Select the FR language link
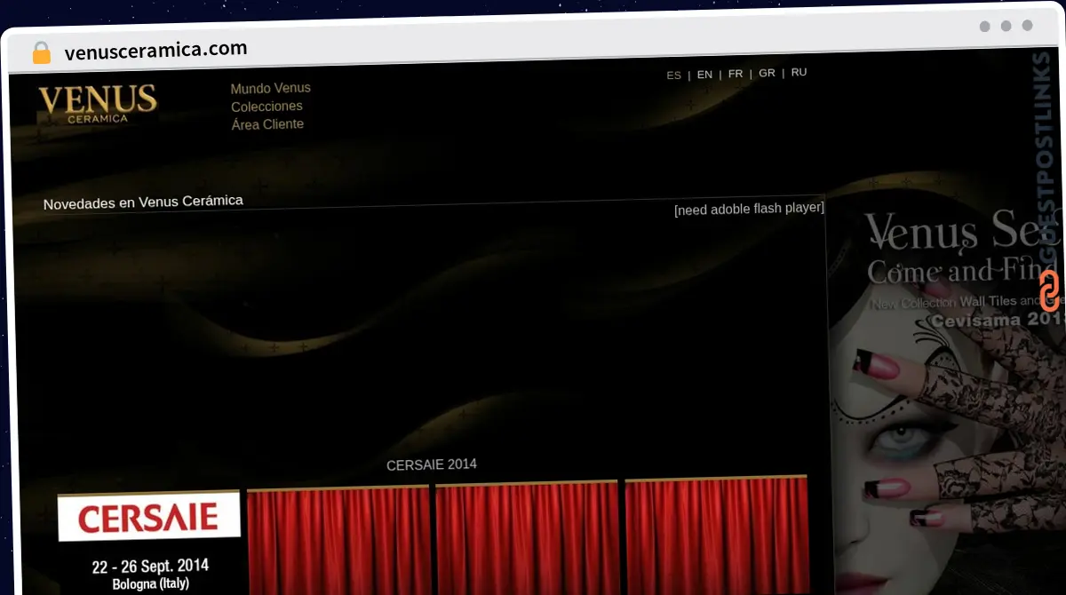The width and height of the screenshot is (1066, 595). point(736,74)
